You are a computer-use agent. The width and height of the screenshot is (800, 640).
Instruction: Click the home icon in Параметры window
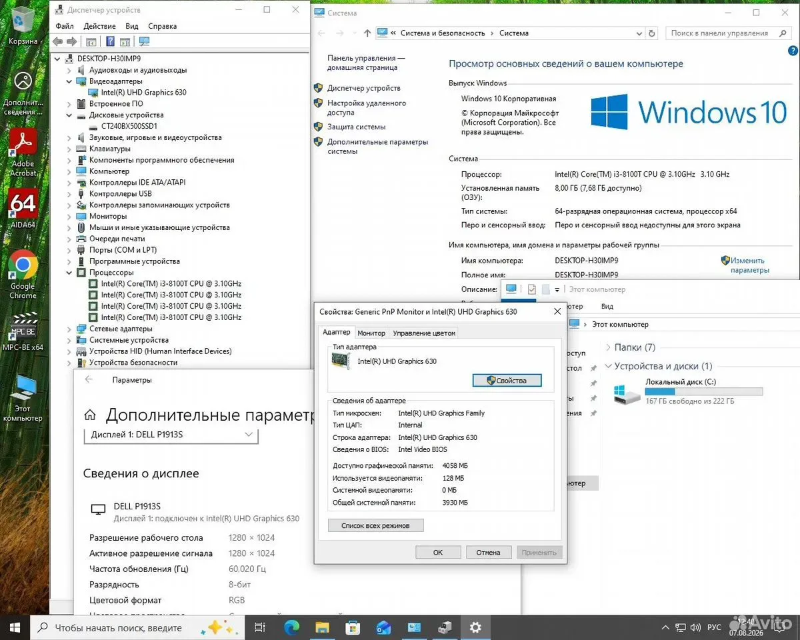[x=90, y=415]
